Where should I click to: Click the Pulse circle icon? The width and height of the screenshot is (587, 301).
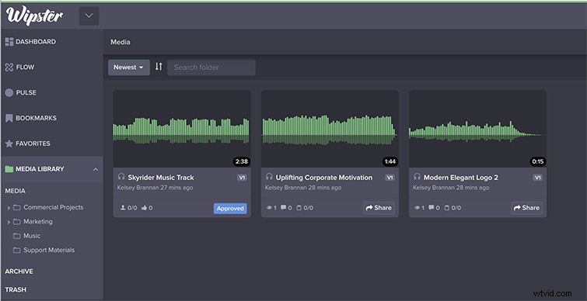click(9, 92)
